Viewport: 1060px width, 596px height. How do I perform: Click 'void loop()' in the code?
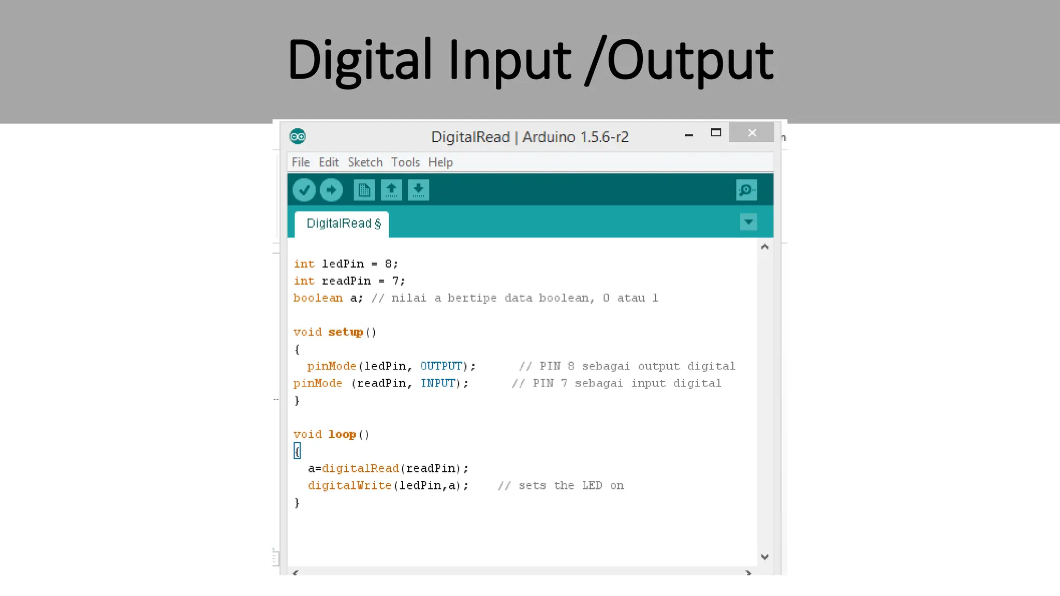pos(331,435)
